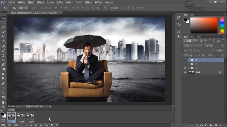Screen dimensions: 227x127
Task: Show the group 2 layer
Action: [185, 64]
